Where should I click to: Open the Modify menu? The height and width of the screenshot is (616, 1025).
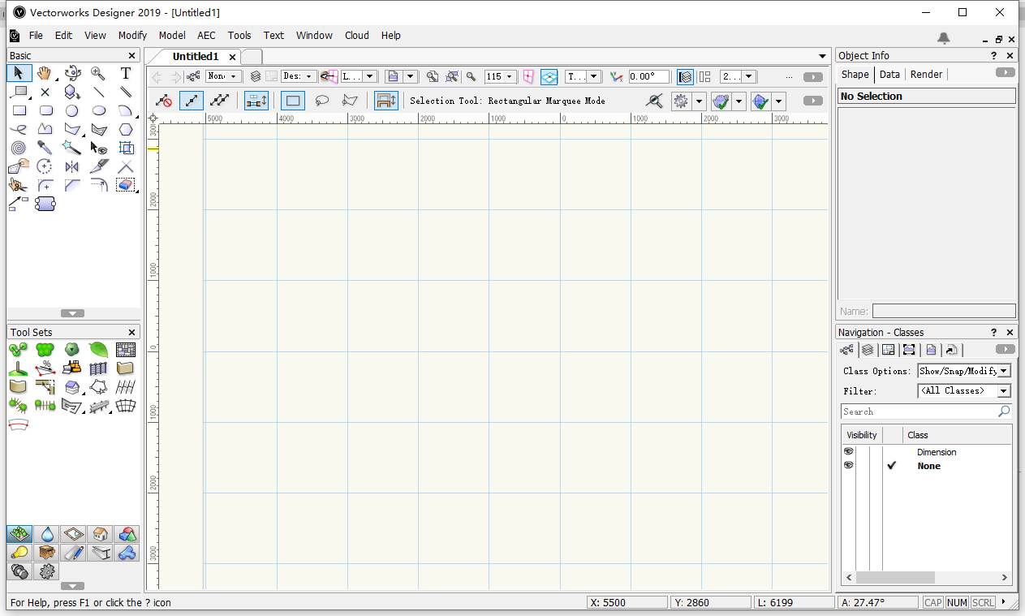point(132,36)
